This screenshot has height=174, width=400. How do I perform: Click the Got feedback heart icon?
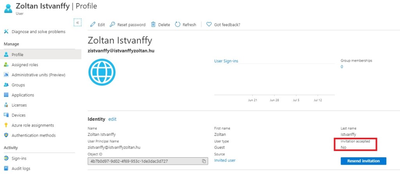(x=209, y=25)
